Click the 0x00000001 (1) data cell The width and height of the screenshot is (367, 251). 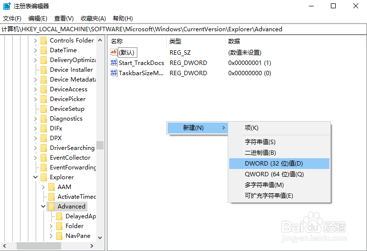(250, 63)
